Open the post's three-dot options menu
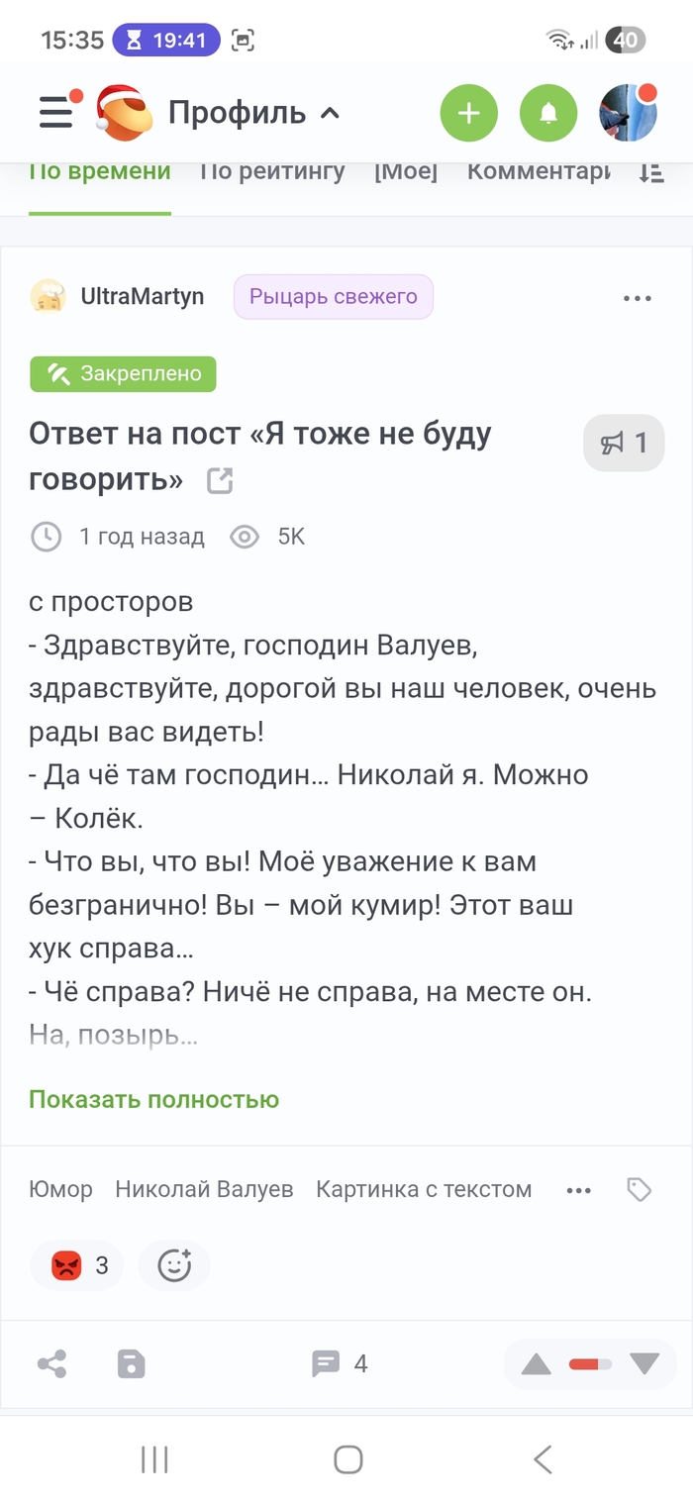This screenshot has height=1502, width=693. (638, 297)
